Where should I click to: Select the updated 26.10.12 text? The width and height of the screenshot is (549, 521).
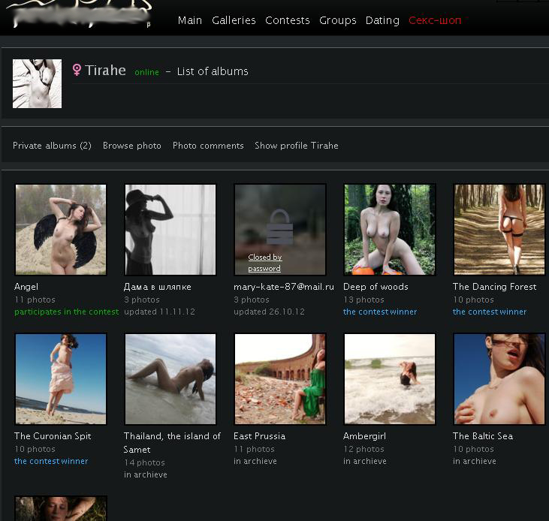(x=270, y=312)
